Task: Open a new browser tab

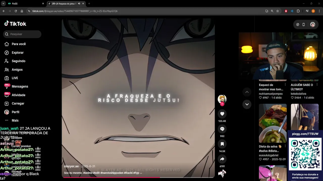Action: coord(89,4)
